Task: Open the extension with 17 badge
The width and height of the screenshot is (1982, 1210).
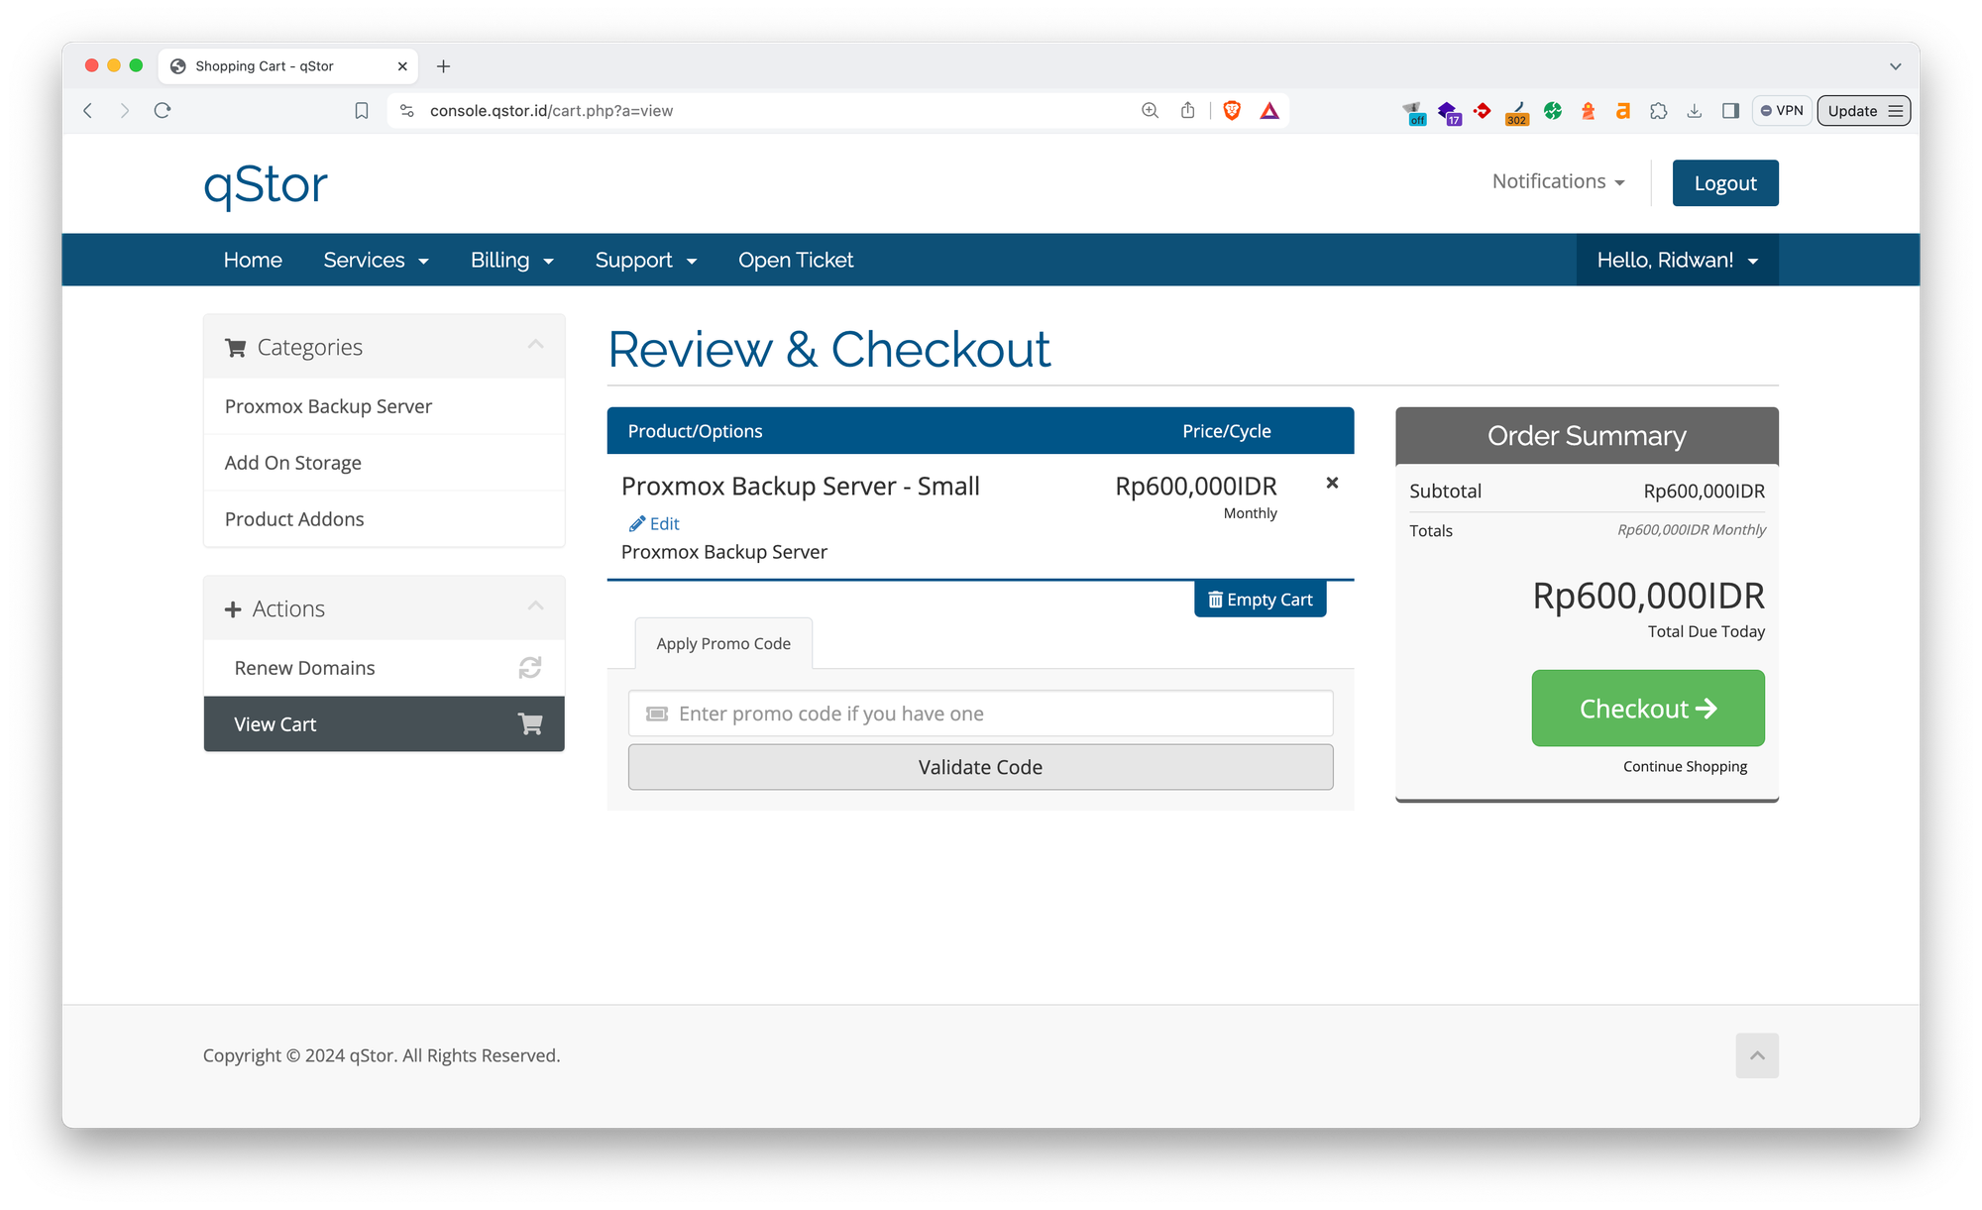Action: 1449,112
